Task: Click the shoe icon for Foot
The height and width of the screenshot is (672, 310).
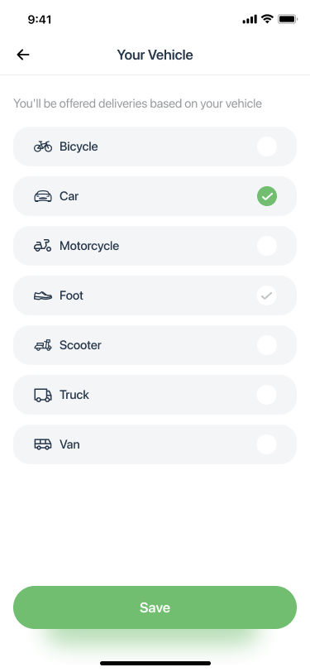Action: (x=43, y=295)
